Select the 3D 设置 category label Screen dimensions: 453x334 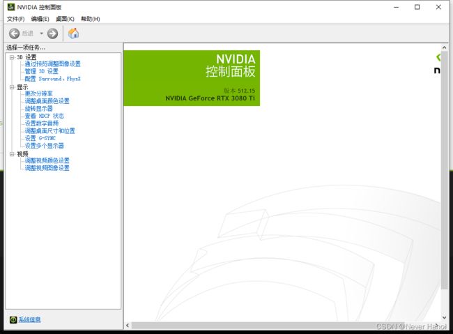pos(26,57)
